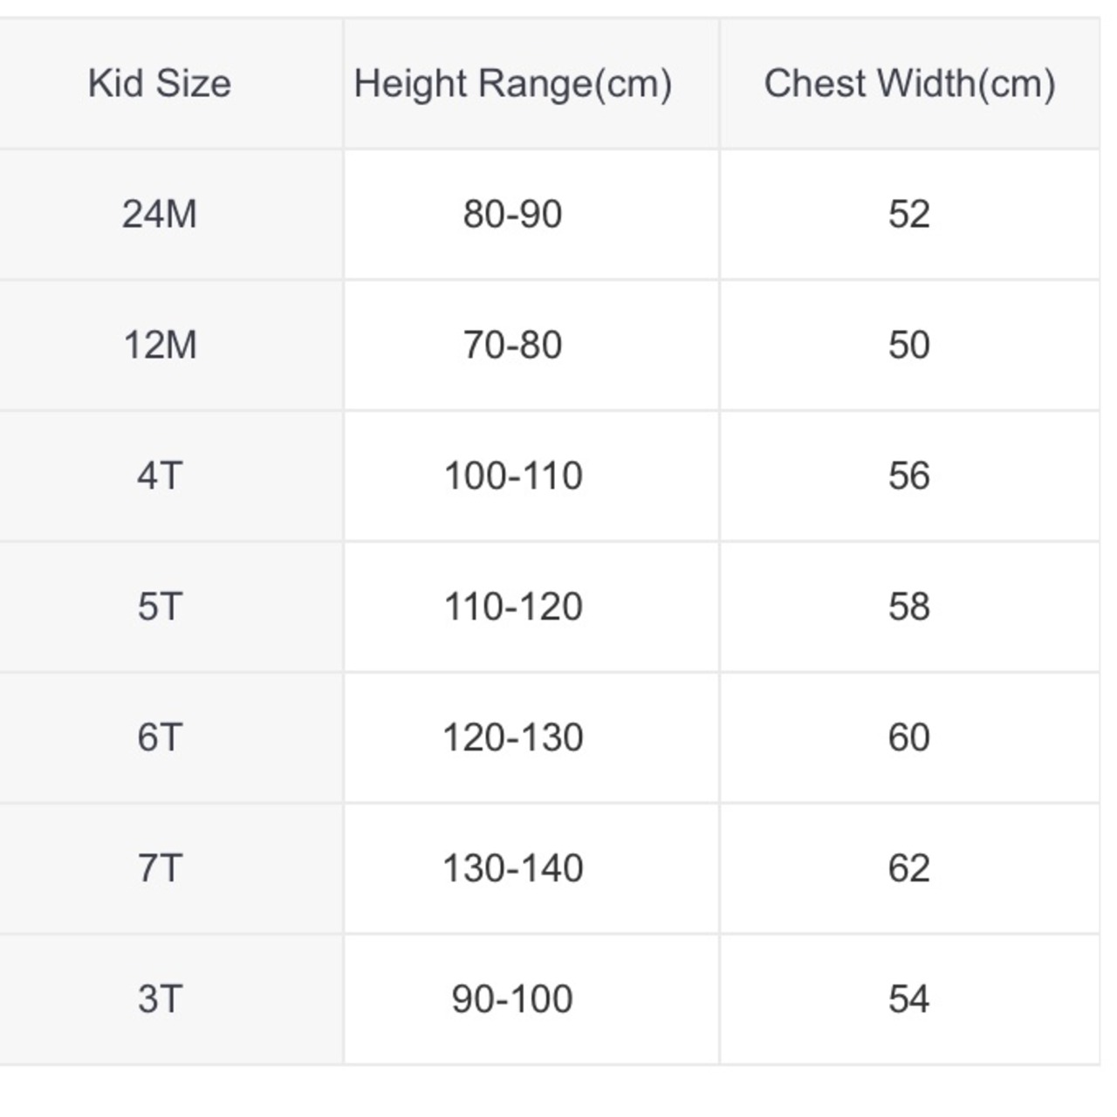Select the 7T size cell
The height and width of the screenshot is (1117, 1117).
click(x=160, y=869)
